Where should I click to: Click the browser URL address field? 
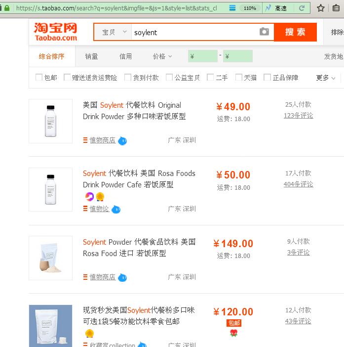click(x=117, y=8)
